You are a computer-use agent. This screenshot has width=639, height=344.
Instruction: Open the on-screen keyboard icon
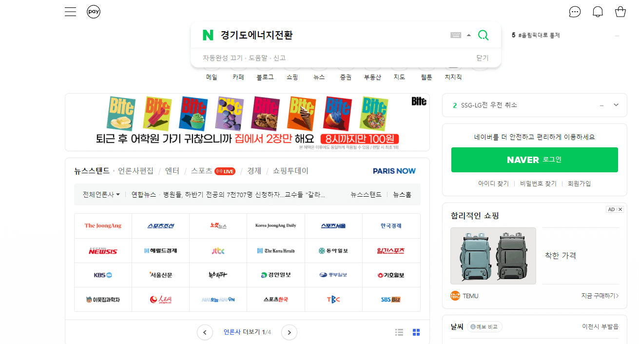[456, 35]
